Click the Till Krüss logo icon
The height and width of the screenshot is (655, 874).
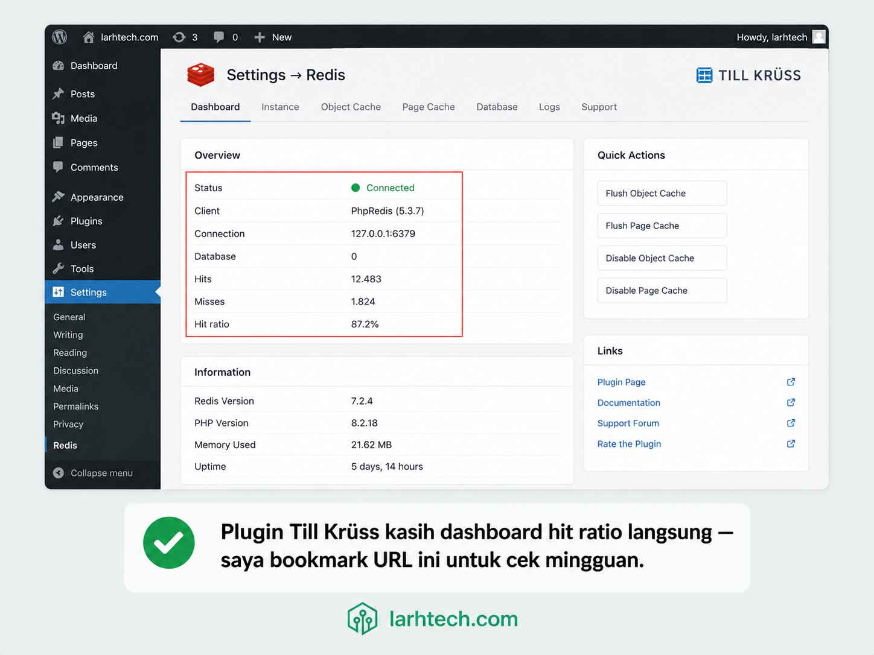pos(704,75)
